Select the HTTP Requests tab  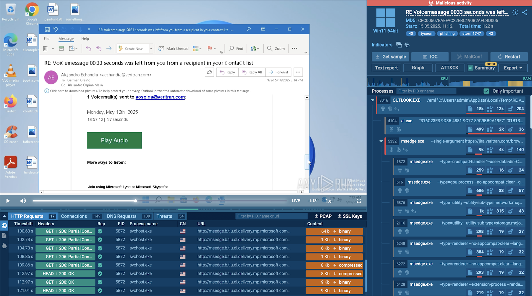[33, 216]
